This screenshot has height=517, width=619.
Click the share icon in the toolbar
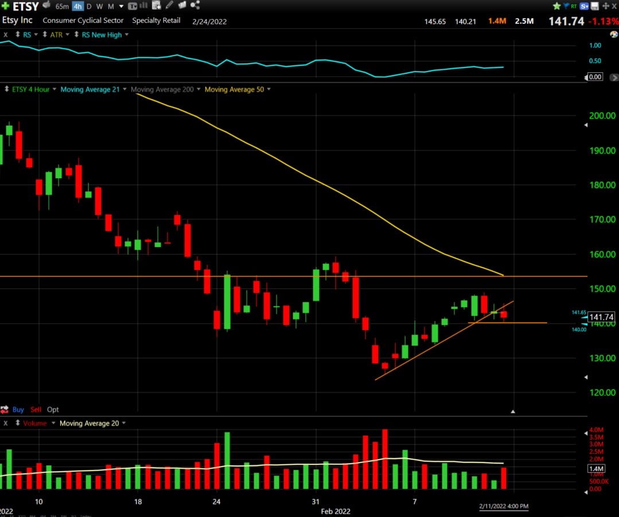tap(195, 5)
